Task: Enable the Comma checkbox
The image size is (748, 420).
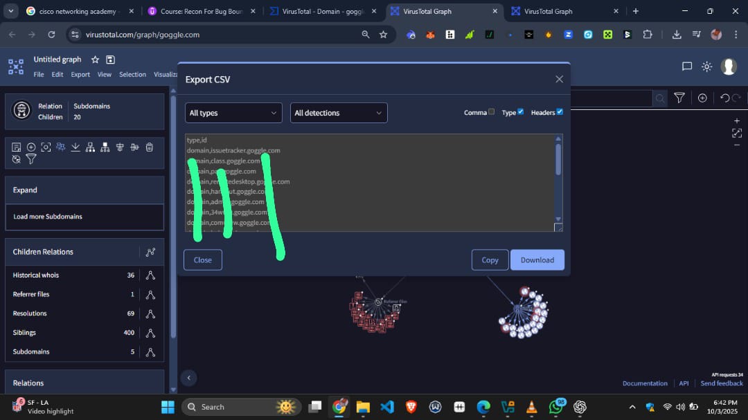Action: coord(491,111)
